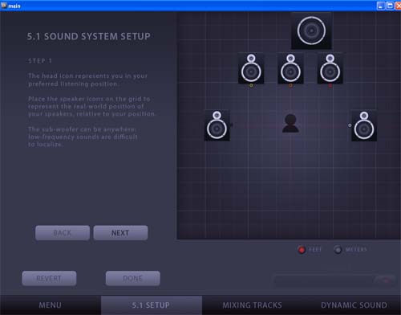Click the Revert button
The width and height of the screenshot is (401, 315).
[x=49, y=278]
